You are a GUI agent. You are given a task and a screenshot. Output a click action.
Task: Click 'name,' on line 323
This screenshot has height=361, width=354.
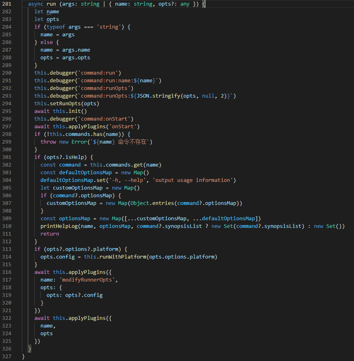point(48,326)
